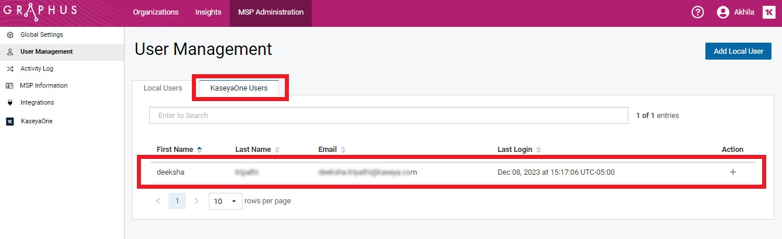The image size is (782, 239).
Task: Select the KaseyaOne Users tab
Action: pyautogui.click(x=239, y=88)
